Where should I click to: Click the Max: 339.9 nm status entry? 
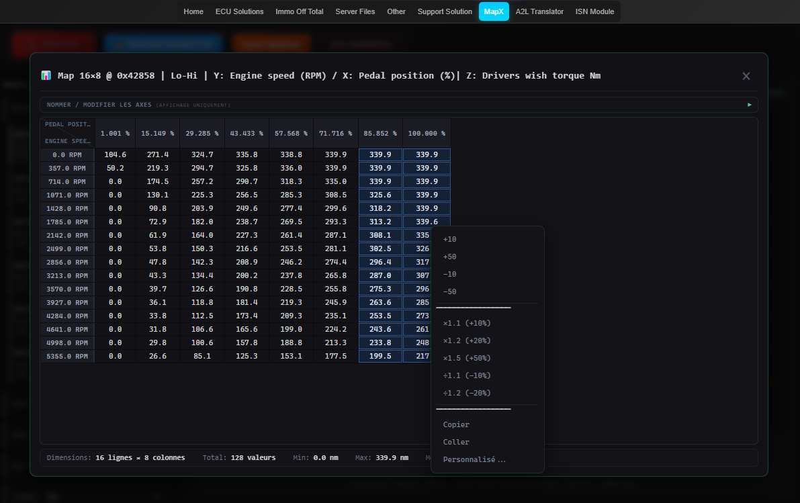point(382,457)
